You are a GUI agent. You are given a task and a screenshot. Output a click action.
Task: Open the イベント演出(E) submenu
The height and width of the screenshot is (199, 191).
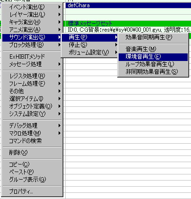click(x=32, y=7)
